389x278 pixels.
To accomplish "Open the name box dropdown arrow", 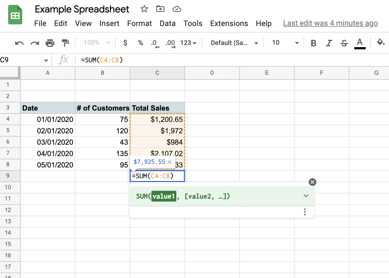I will click(x=46, y=60).
